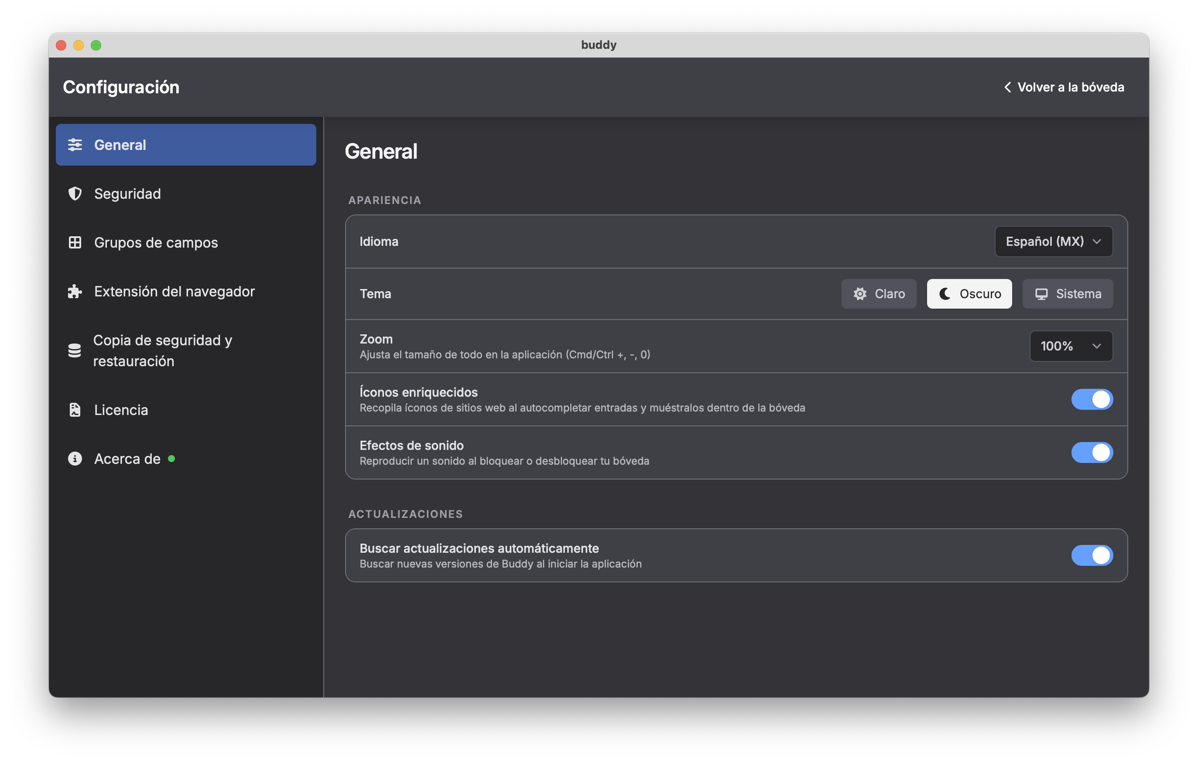Click the APARIENCIA section label
The width and height of the screenshot is (1198, 762).
(x=385, y=200)
